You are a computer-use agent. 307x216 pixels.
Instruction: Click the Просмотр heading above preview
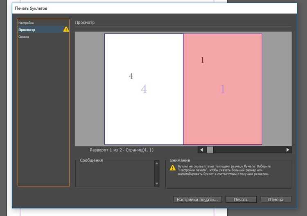85,22
